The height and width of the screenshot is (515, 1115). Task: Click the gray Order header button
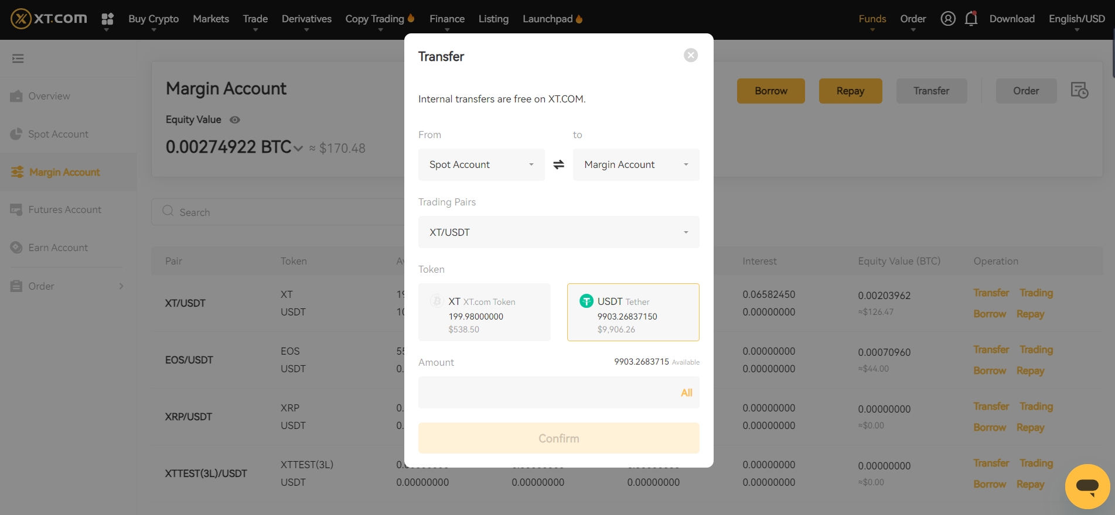[x=1027, y=91]
